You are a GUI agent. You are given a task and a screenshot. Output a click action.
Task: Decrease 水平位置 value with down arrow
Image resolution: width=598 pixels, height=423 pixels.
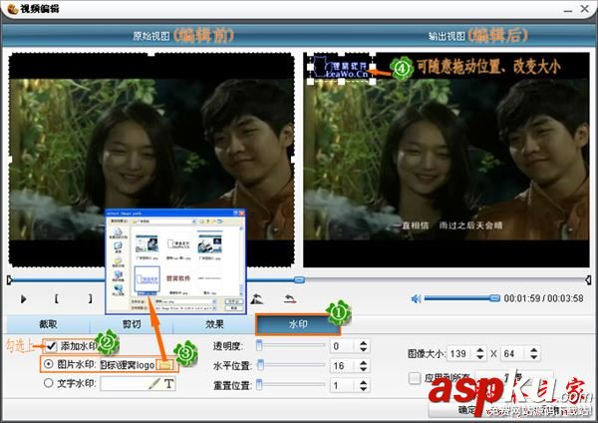point(364,369)
